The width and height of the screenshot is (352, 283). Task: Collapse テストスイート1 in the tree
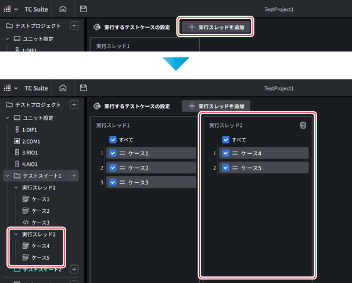click(x=7, y=176)
